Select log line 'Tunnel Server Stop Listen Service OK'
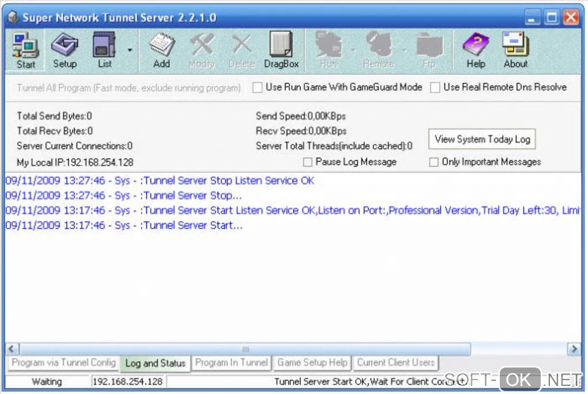This screenshot has width=588, height=394. 160,181
